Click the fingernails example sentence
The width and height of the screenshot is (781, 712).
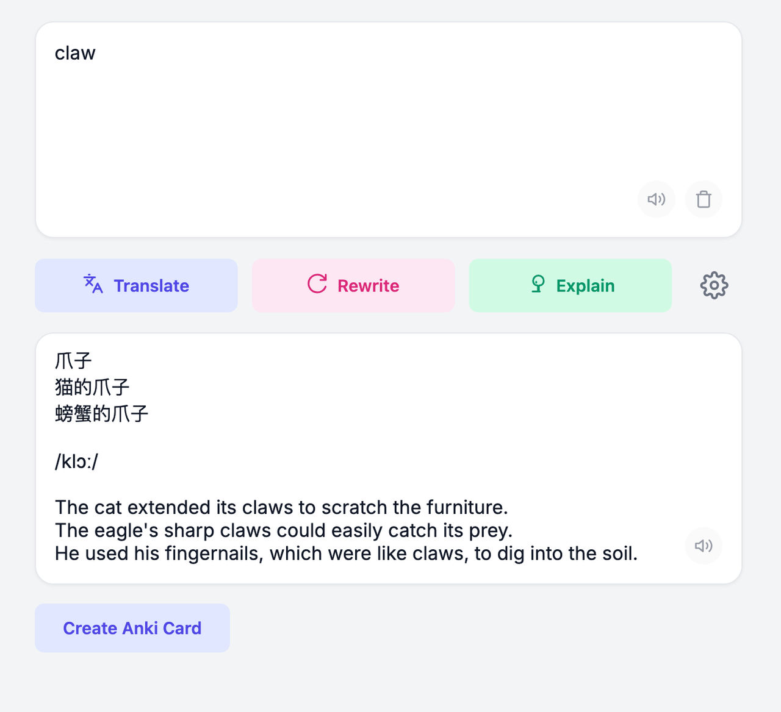346,554
